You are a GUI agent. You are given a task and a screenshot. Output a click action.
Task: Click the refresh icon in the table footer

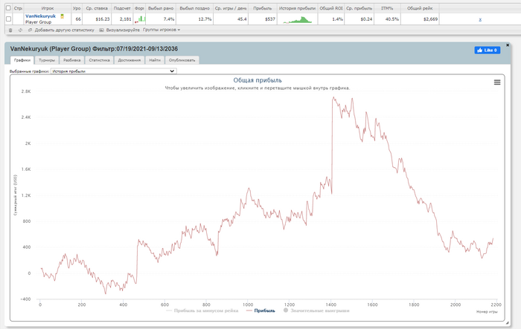click(x=20, y=30)
